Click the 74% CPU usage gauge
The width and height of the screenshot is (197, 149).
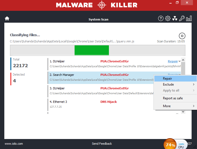(x=170, y=144)
